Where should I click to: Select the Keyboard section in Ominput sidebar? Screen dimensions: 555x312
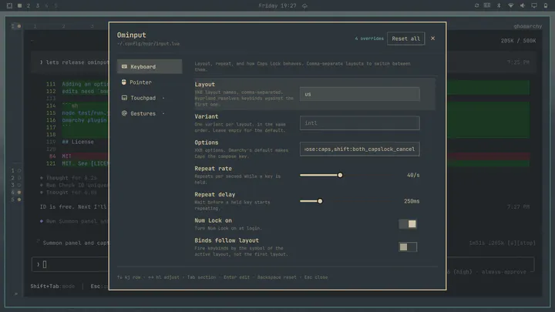150,66
